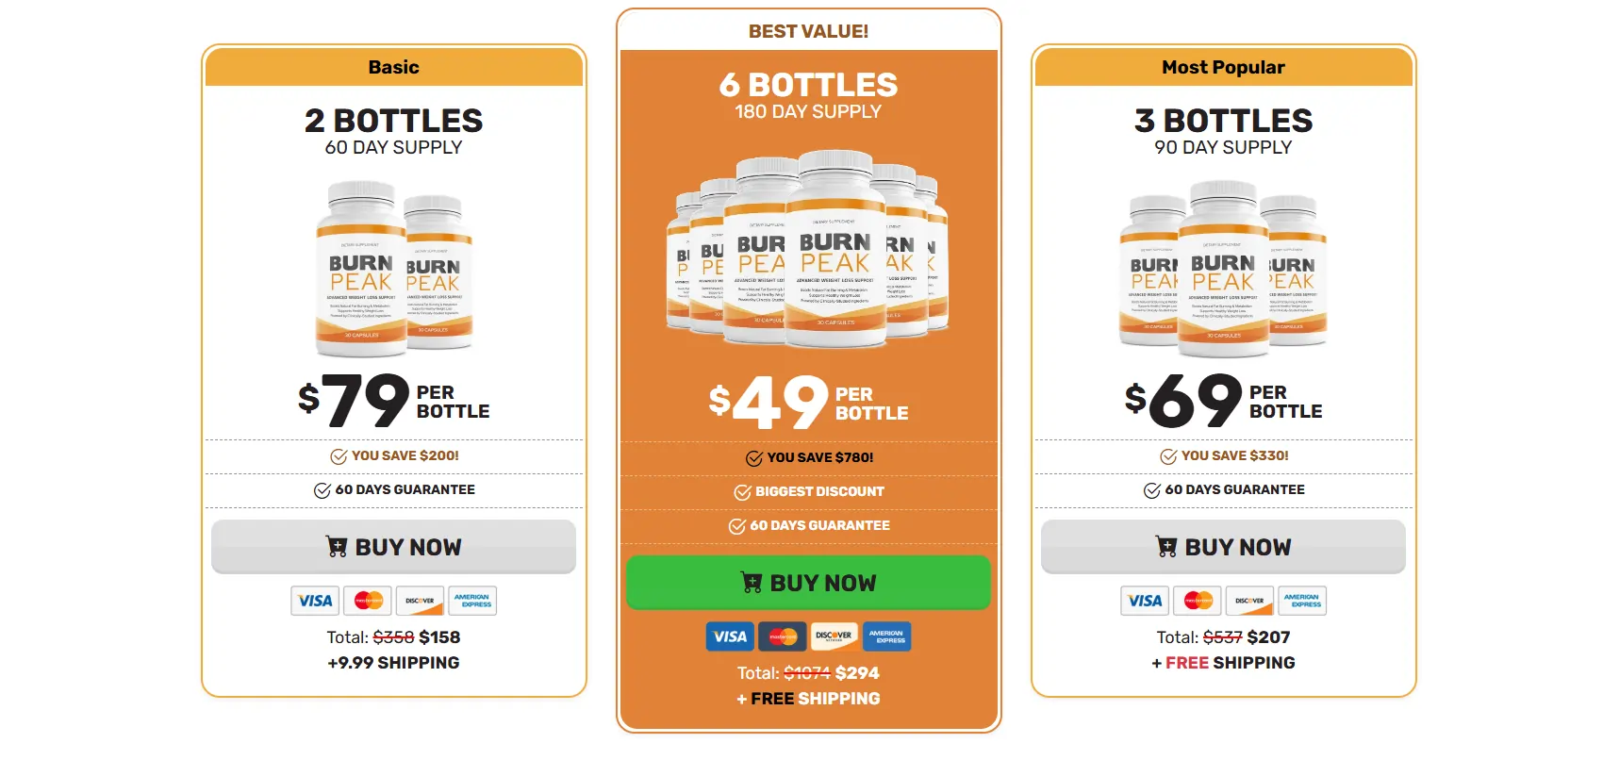Click American Express icon in Basic package

tap(472, 601)
